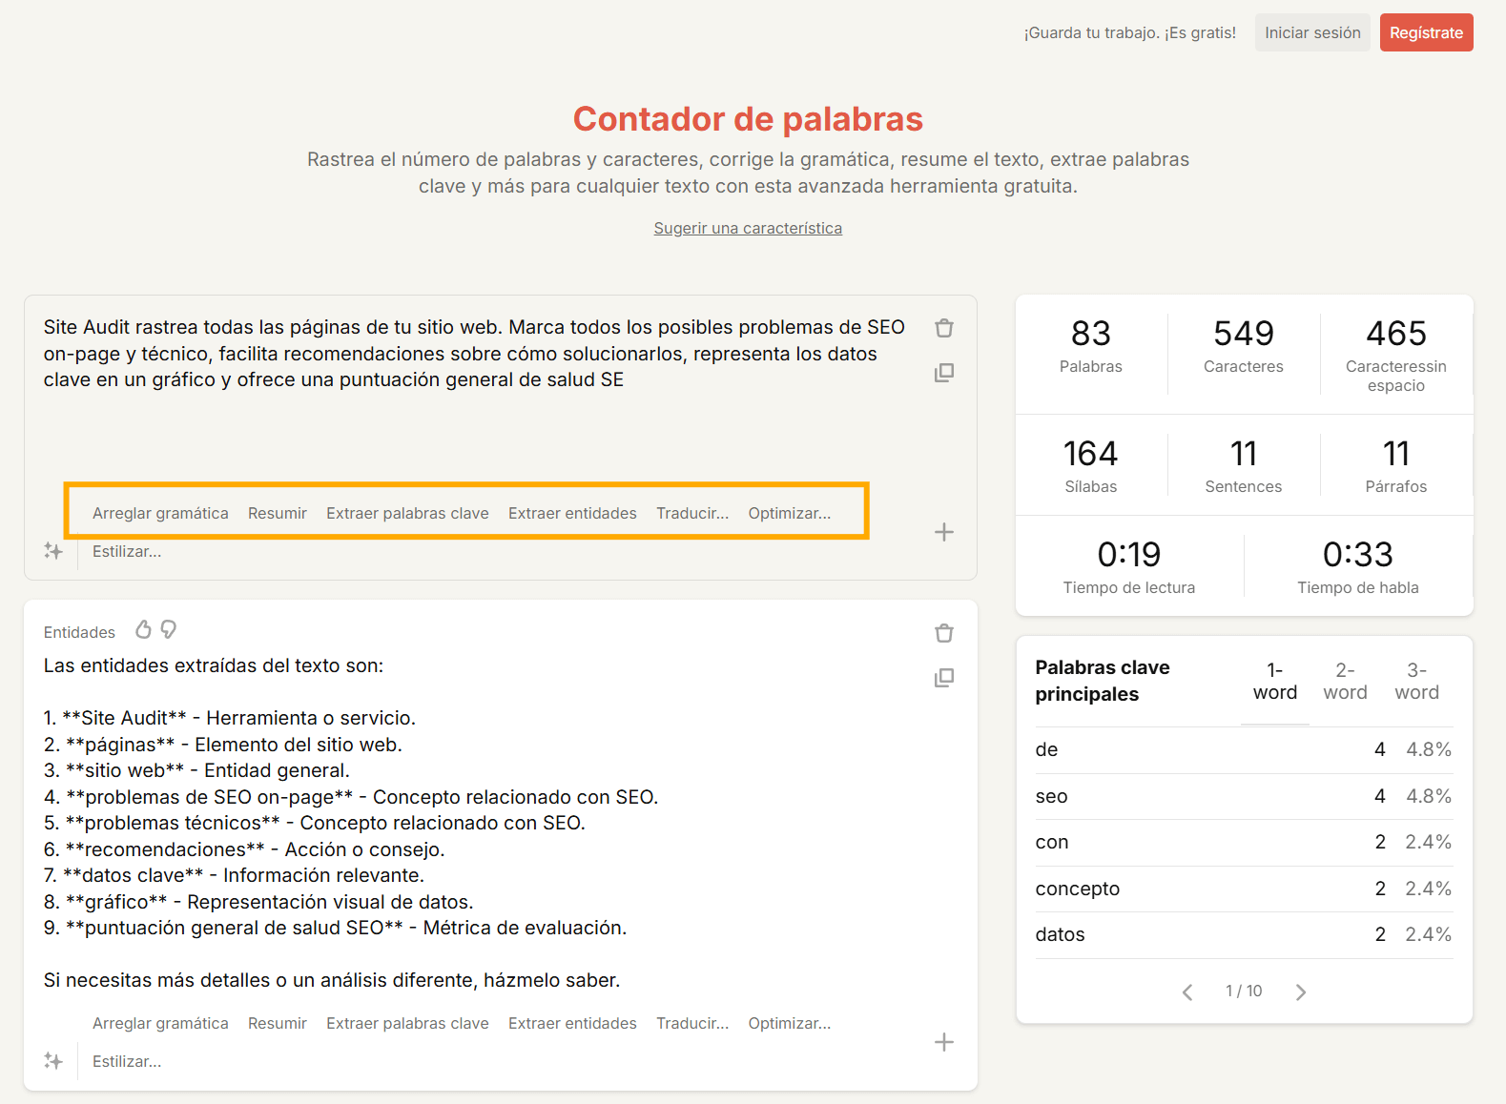
Task: Click Extraer entidades on input text
Action: pos(572,513)
